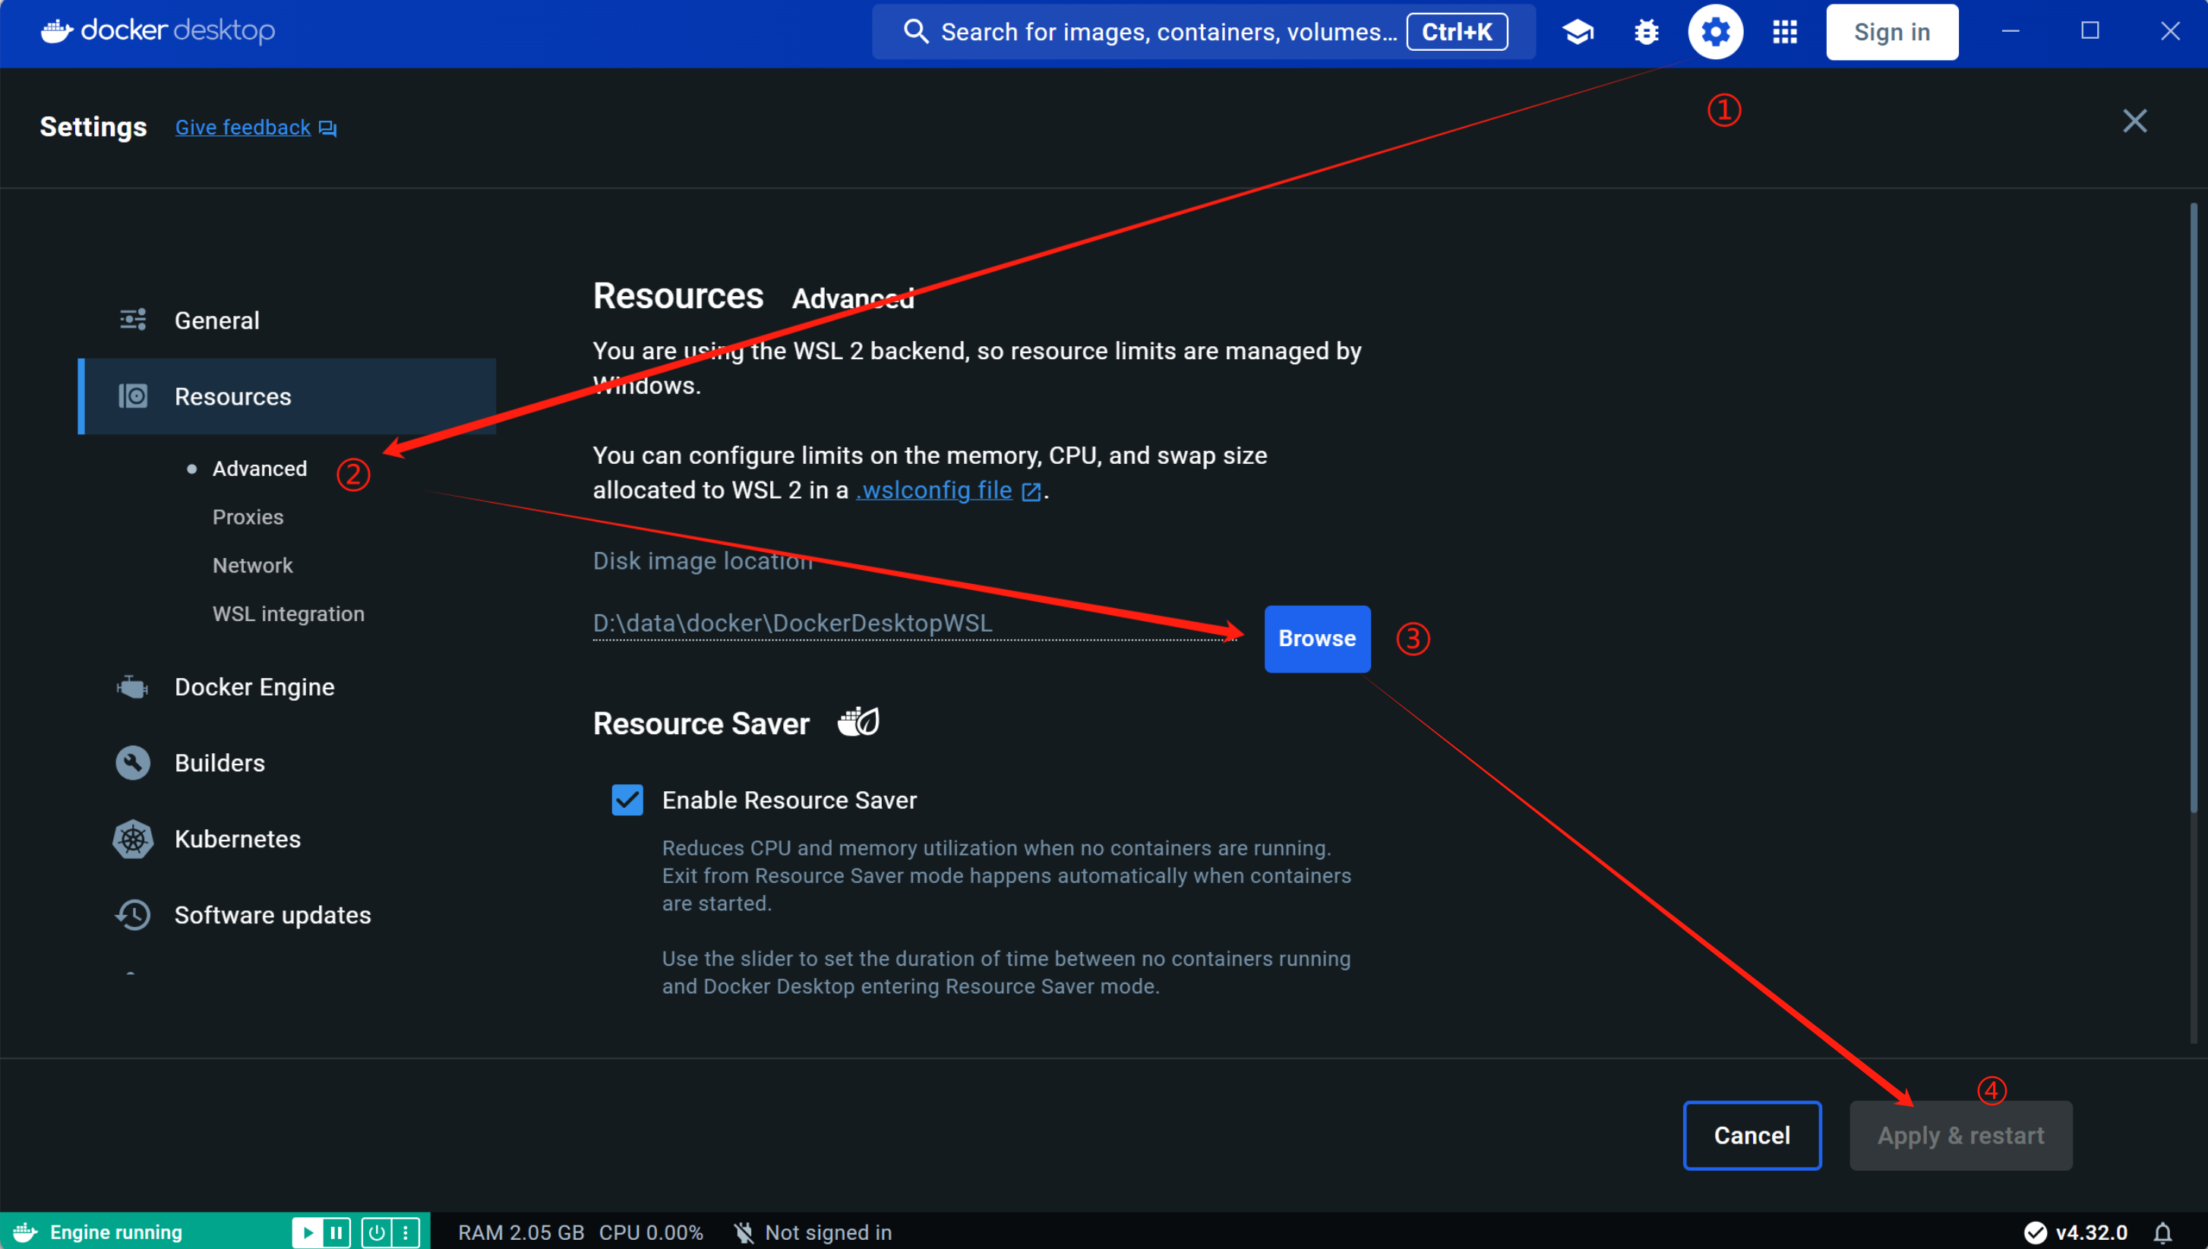This screenshot has width=2208, height=1249.
Task: Click the Troubleshoot bug icon
Action: click(x=1646, y=32)
